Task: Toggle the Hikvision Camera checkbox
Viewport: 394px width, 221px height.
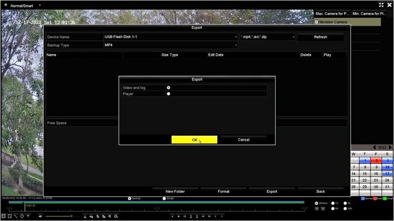Action: (x=316, y=22)
